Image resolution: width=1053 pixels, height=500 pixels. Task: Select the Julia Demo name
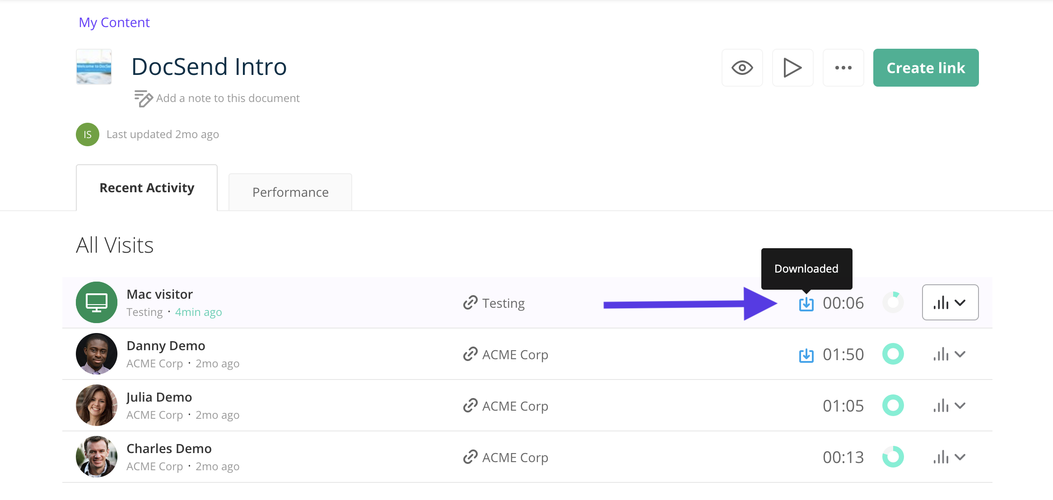click(159, 397)
